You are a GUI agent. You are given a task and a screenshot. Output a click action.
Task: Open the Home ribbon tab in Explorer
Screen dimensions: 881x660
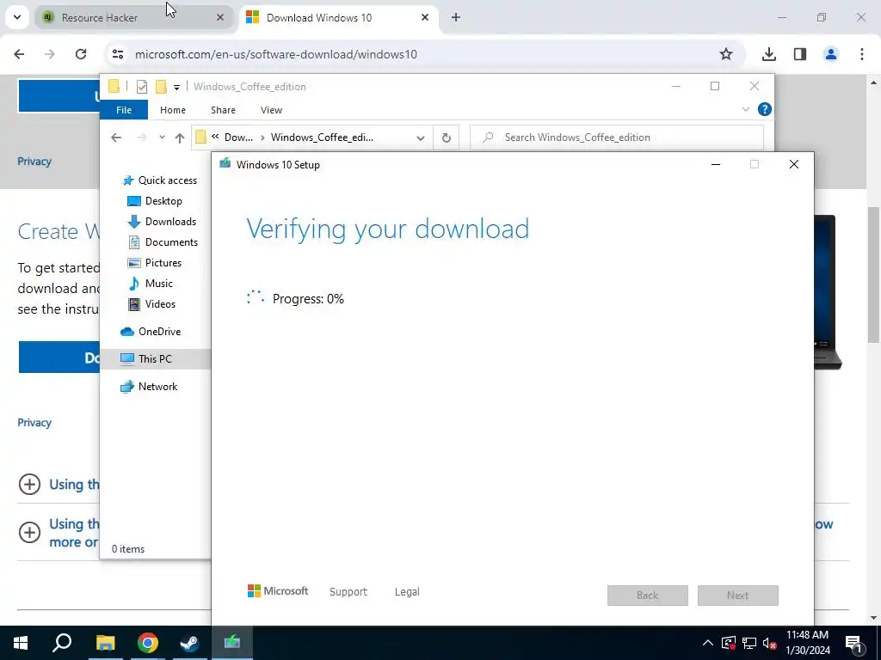[x=172, y=110]
